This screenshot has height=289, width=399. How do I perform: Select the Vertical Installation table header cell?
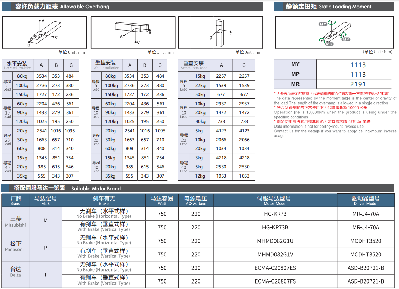[194, 65]
